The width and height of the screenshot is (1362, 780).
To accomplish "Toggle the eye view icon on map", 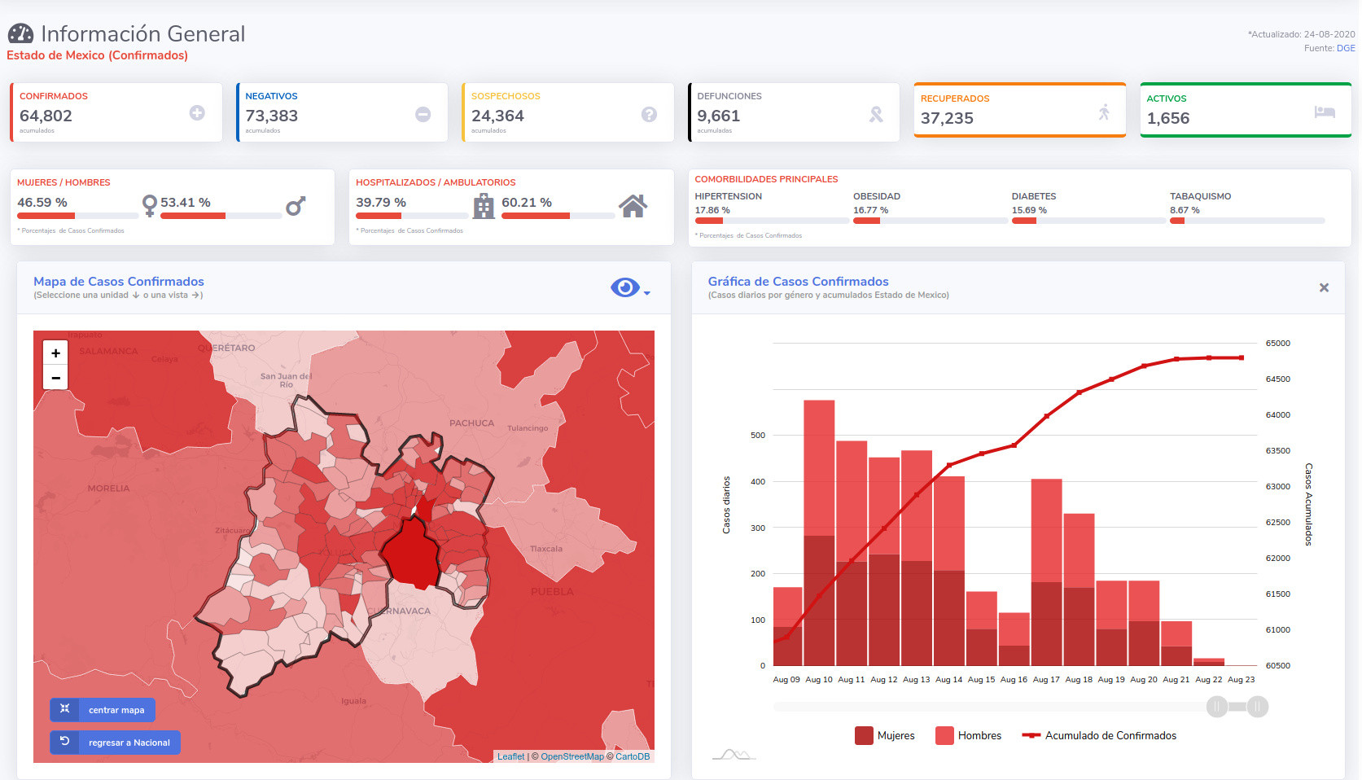I will pyautogui.click(x=625, y=287).
